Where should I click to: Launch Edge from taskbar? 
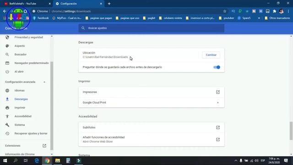point(37,161)
